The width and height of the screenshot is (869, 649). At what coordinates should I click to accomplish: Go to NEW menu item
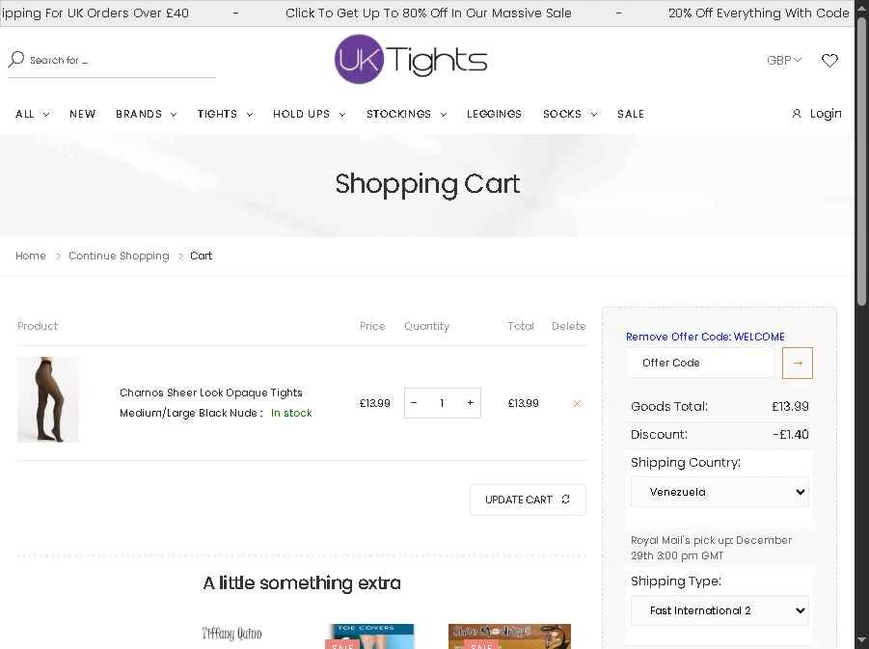[x=83, y=114]
